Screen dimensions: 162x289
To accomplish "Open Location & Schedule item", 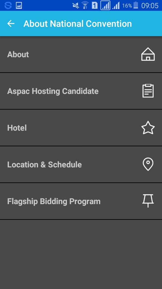I will 81,164.
